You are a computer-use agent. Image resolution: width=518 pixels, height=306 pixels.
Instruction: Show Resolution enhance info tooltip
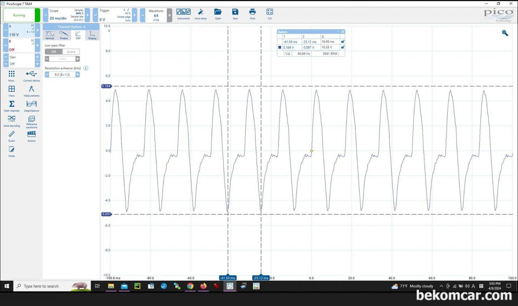pyautogui.click(x=86, y=68)
